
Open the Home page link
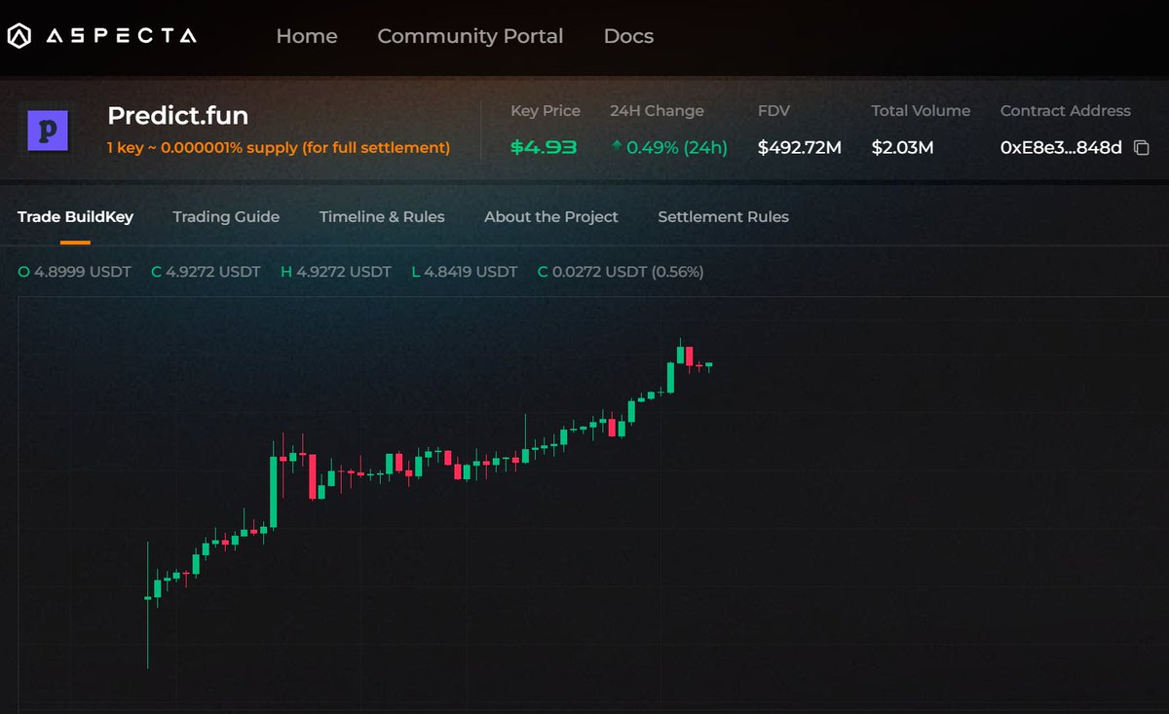(x=307, y=36)
